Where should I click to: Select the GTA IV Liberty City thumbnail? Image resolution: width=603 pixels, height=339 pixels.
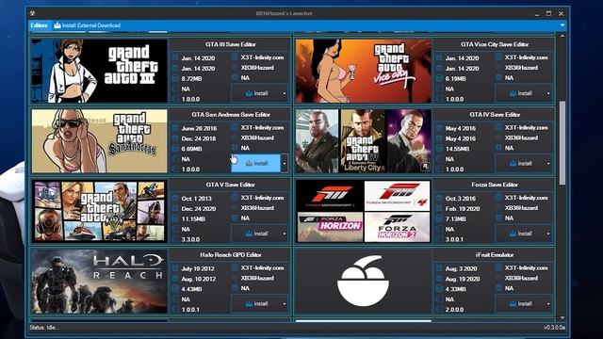click(364, 140)
